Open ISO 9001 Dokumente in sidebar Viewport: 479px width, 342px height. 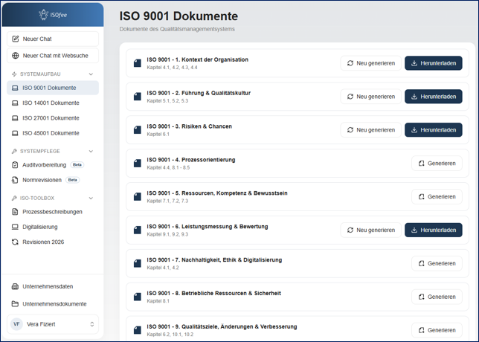(53, 88)
